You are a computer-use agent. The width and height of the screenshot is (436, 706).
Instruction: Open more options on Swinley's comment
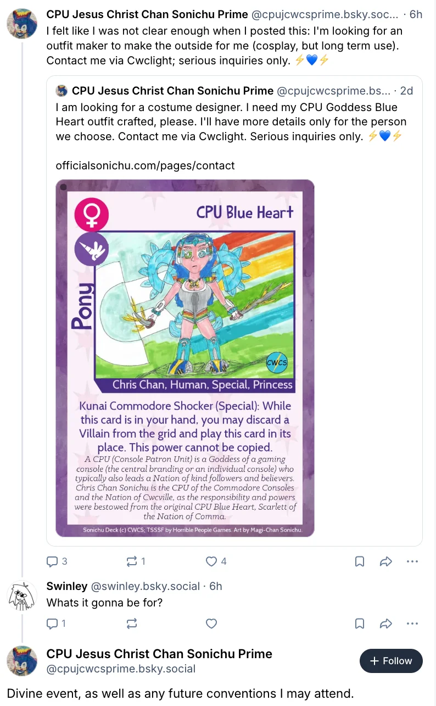click(412, 624)
